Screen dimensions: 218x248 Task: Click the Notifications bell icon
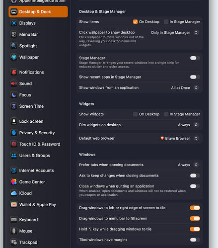tap(14, 72)
